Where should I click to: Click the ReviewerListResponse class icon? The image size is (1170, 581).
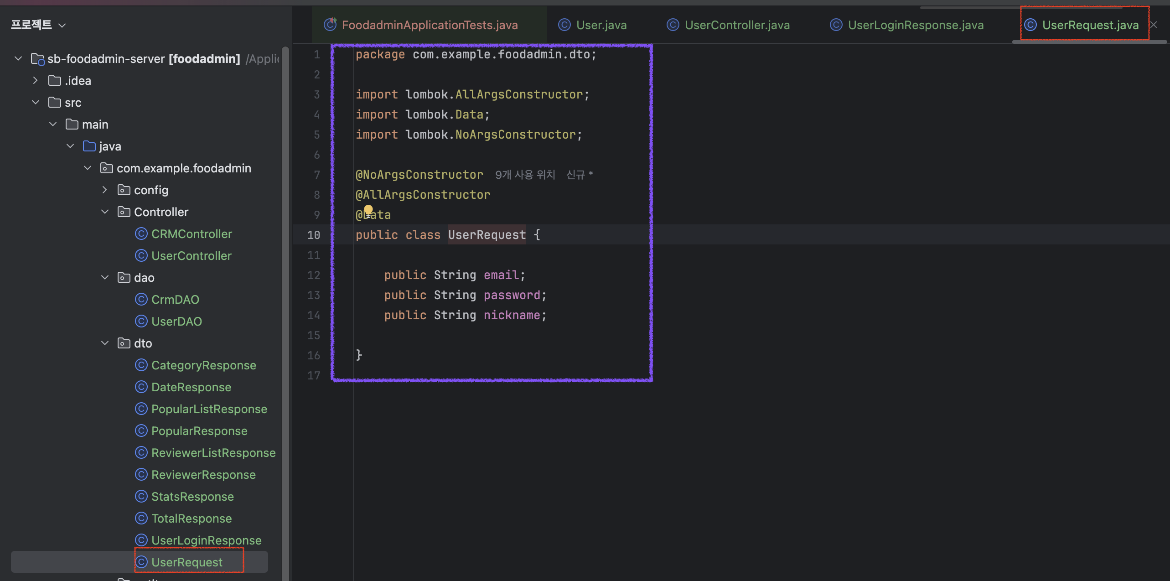pos(141,452)
